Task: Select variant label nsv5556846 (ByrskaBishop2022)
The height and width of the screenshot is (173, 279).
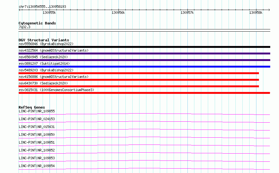Action: point(46,44)
